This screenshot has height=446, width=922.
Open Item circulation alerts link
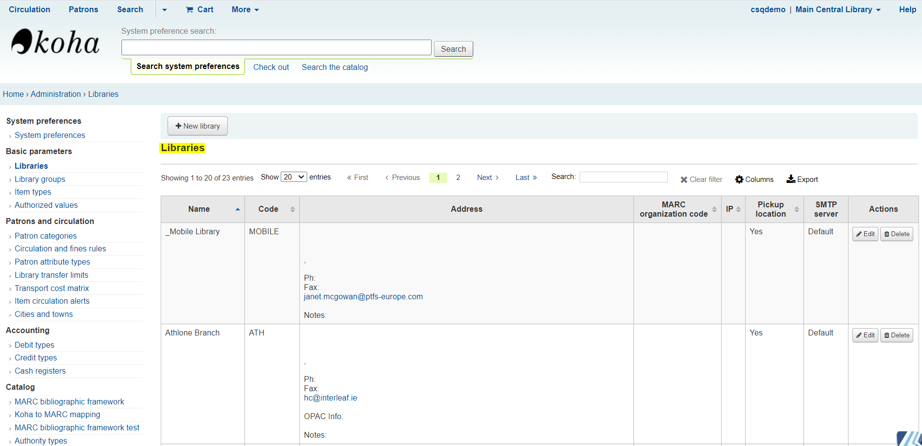click(52, 301)
